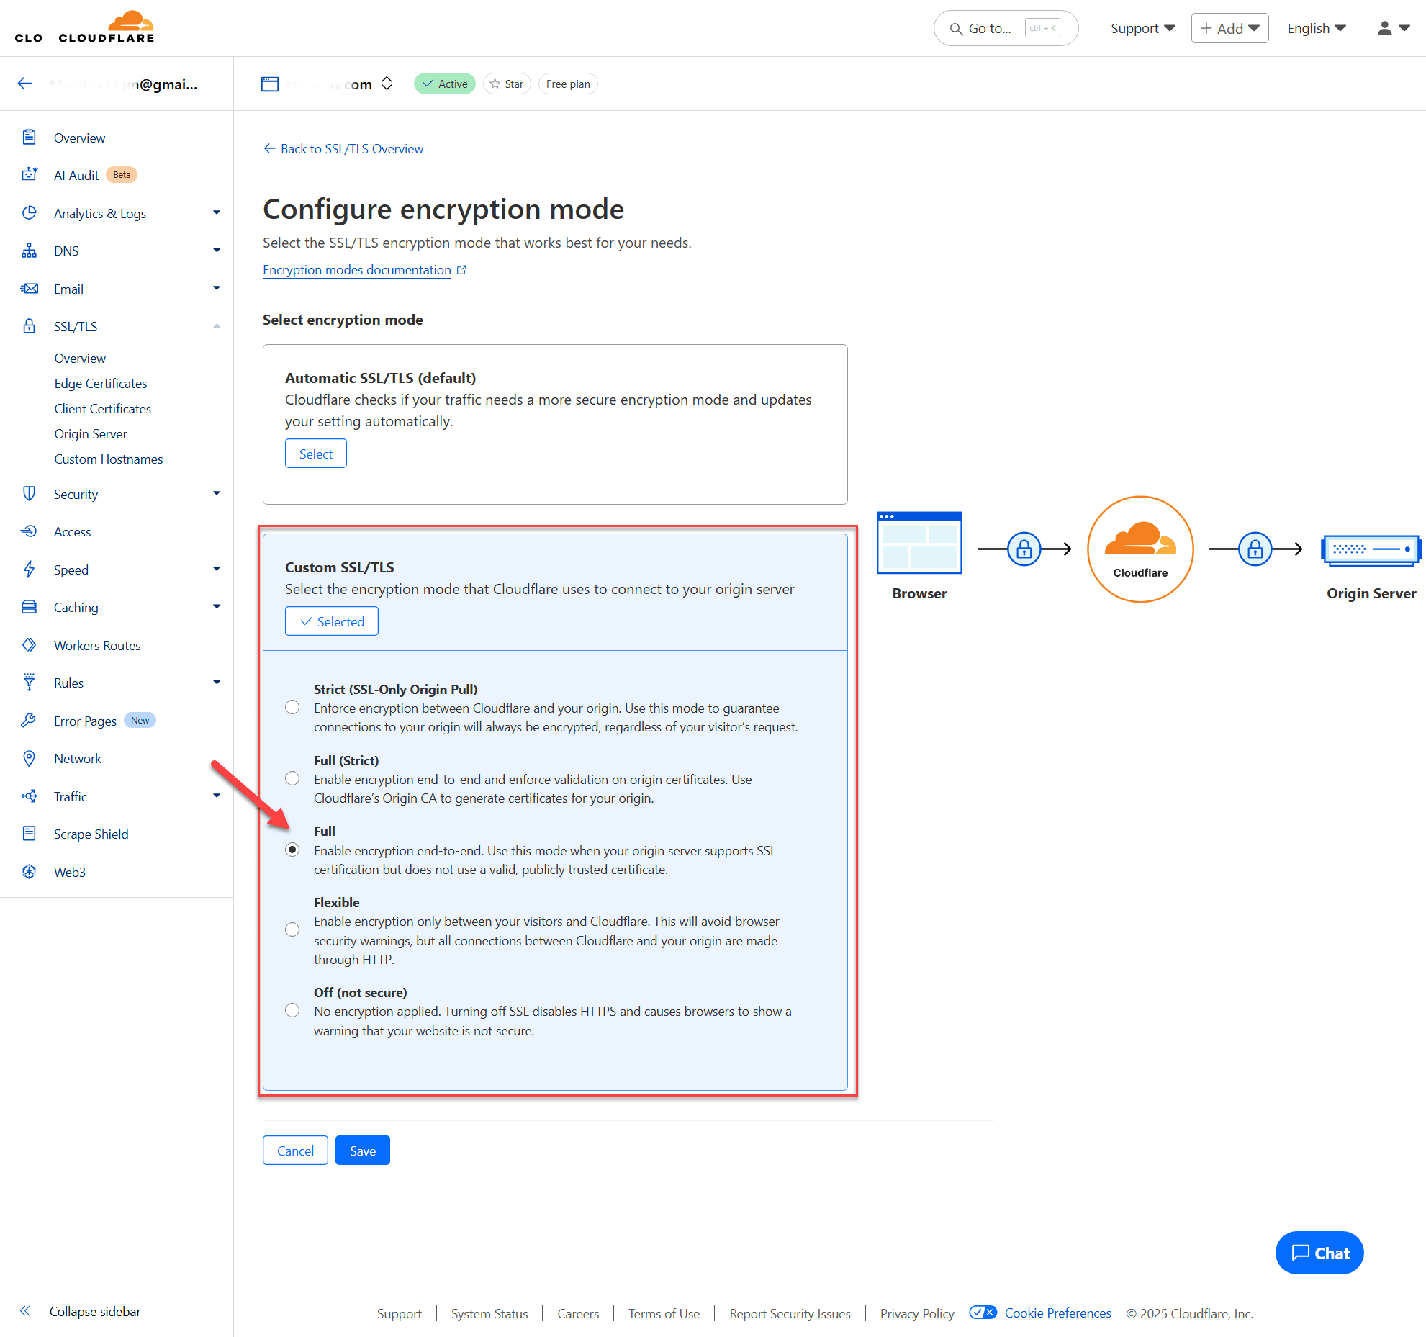Open Report Security Issues footer link

pos(790,1313)
